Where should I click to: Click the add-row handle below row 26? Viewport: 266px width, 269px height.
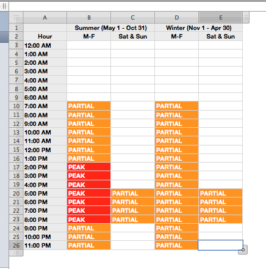[16, 253]
